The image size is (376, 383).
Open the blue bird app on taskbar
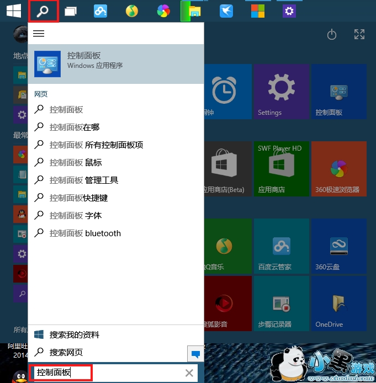(x=226, y=11)
